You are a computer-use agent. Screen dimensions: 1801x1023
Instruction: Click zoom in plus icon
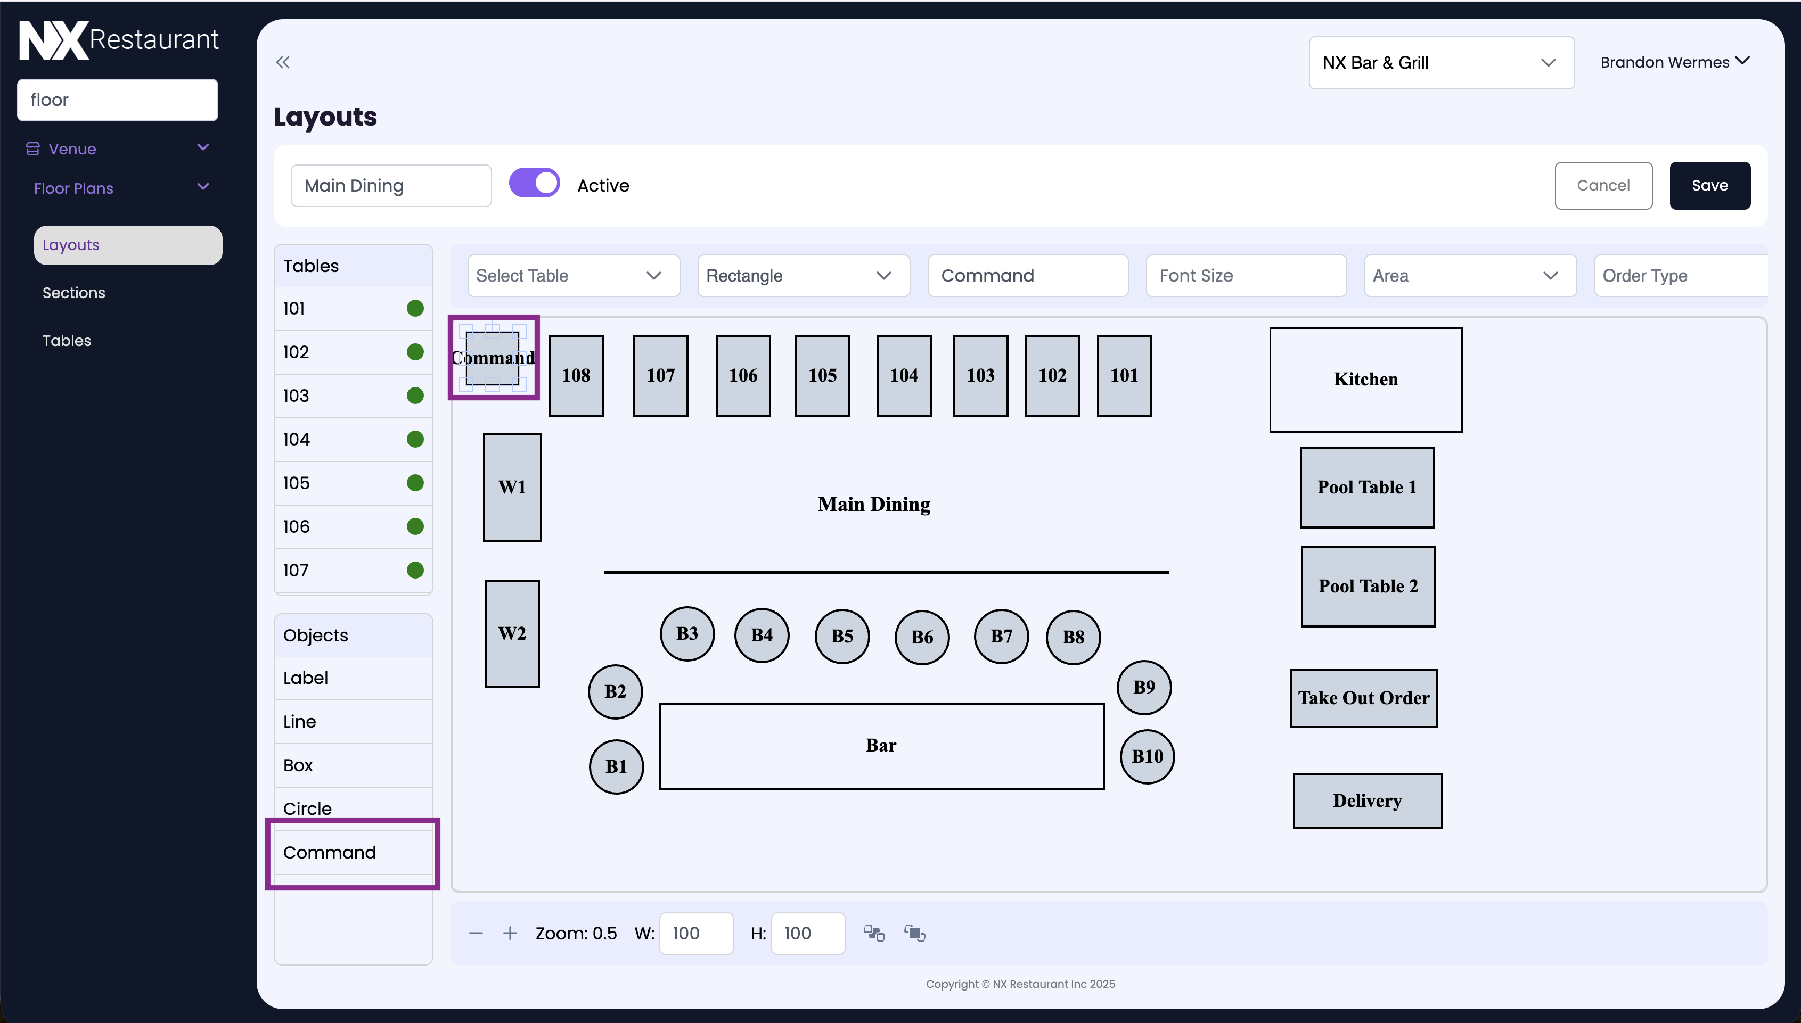(x=510, y=933)
